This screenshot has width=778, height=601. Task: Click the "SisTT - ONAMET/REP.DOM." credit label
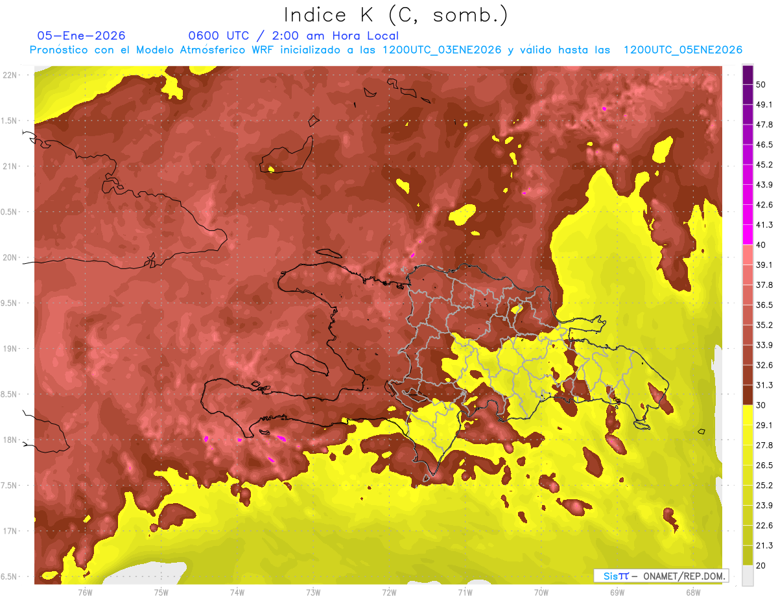coord(661,576)
